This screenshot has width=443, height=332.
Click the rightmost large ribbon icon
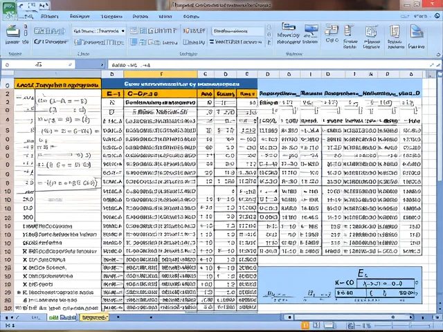(417, 32)
